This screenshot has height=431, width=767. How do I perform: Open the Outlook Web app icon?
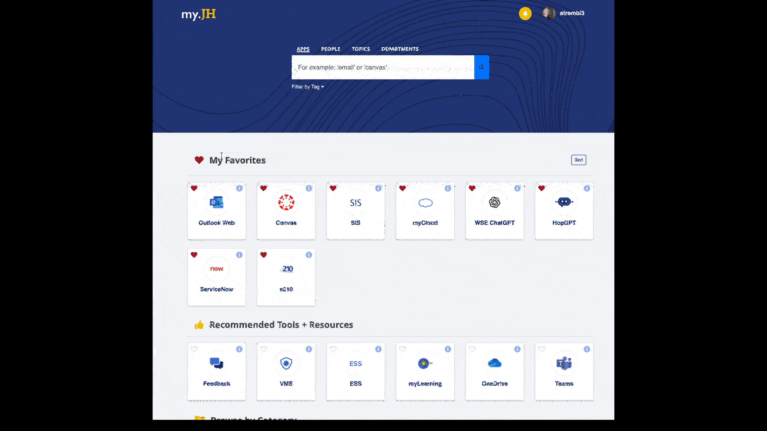pos(217,202)
